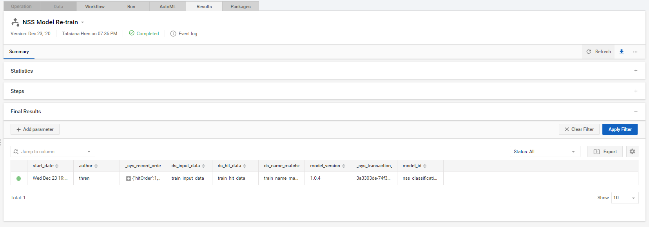Click the Completed status check icon
The height and width of the screenshot is (227, 649).
click(132, 33)
